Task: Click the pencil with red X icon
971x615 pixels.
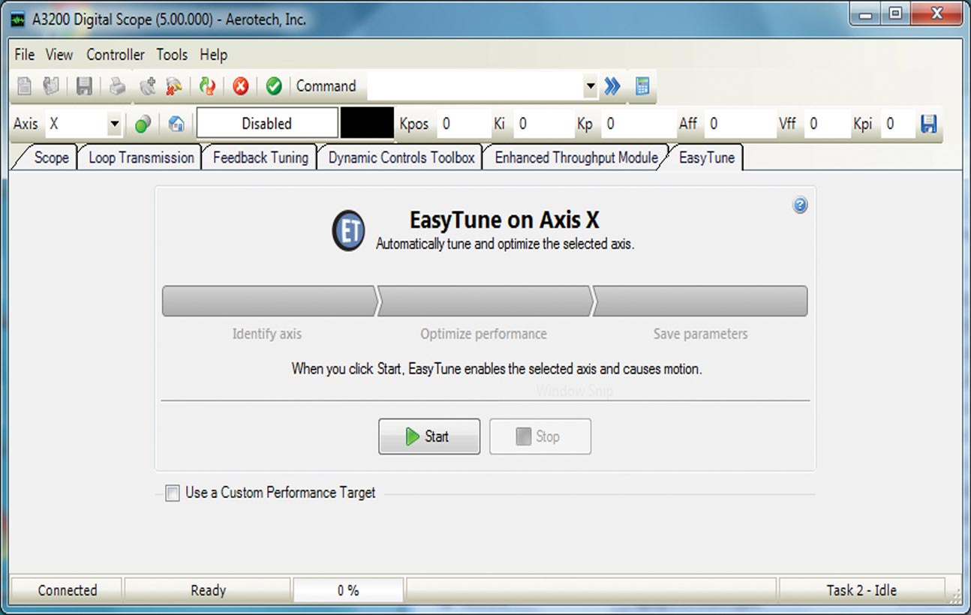Action: click(174, 87)
